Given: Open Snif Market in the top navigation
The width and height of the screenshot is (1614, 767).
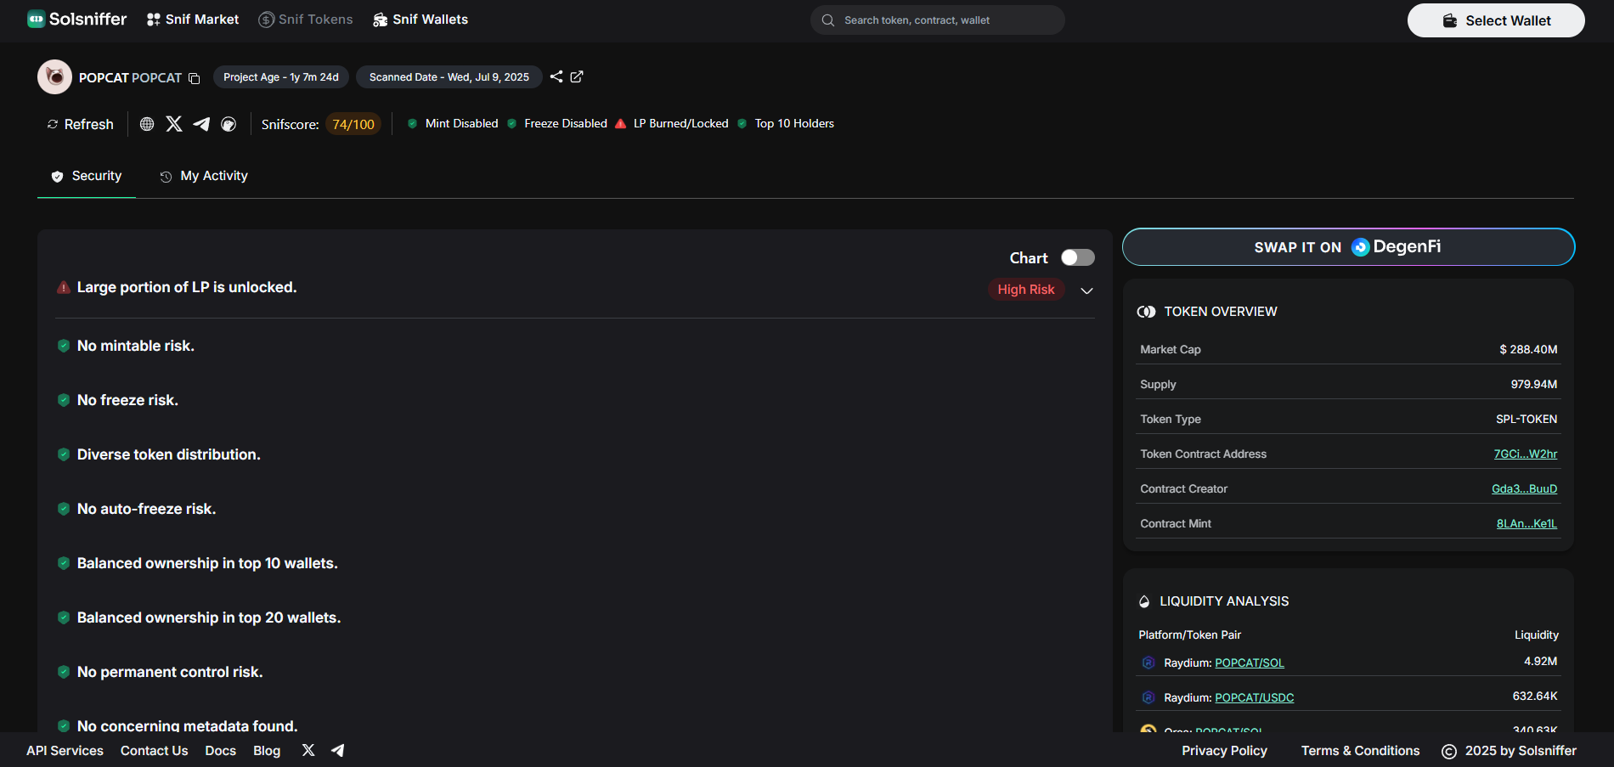Looking at the screenshot, I should (193, 20).
